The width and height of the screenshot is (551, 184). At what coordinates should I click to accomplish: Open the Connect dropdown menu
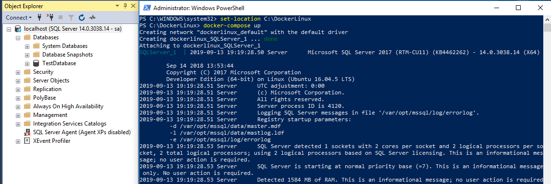point(19,17)
